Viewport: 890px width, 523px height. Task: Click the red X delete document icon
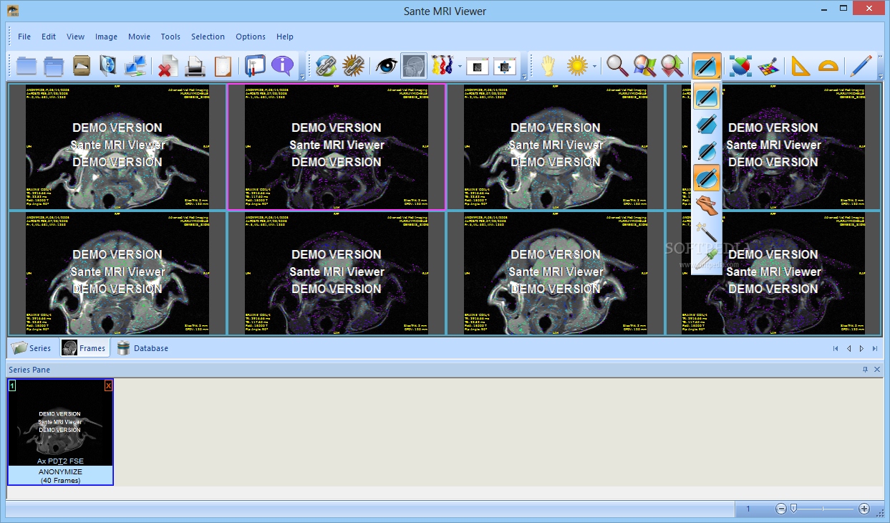pos(168,66)
